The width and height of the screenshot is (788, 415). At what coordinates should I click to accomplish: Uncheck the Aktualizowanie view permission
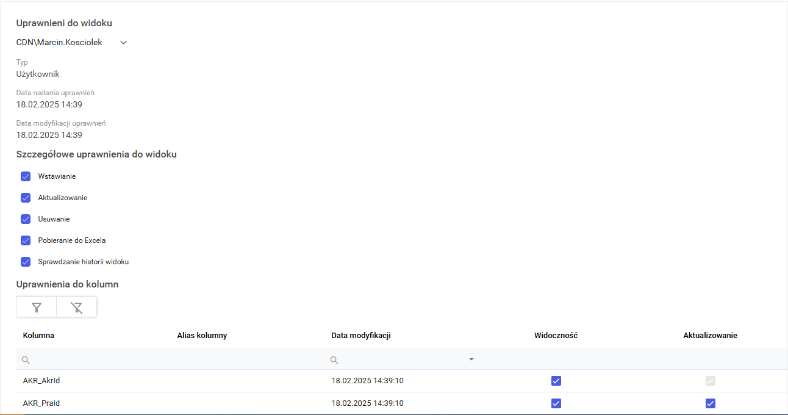click(26, 198)
